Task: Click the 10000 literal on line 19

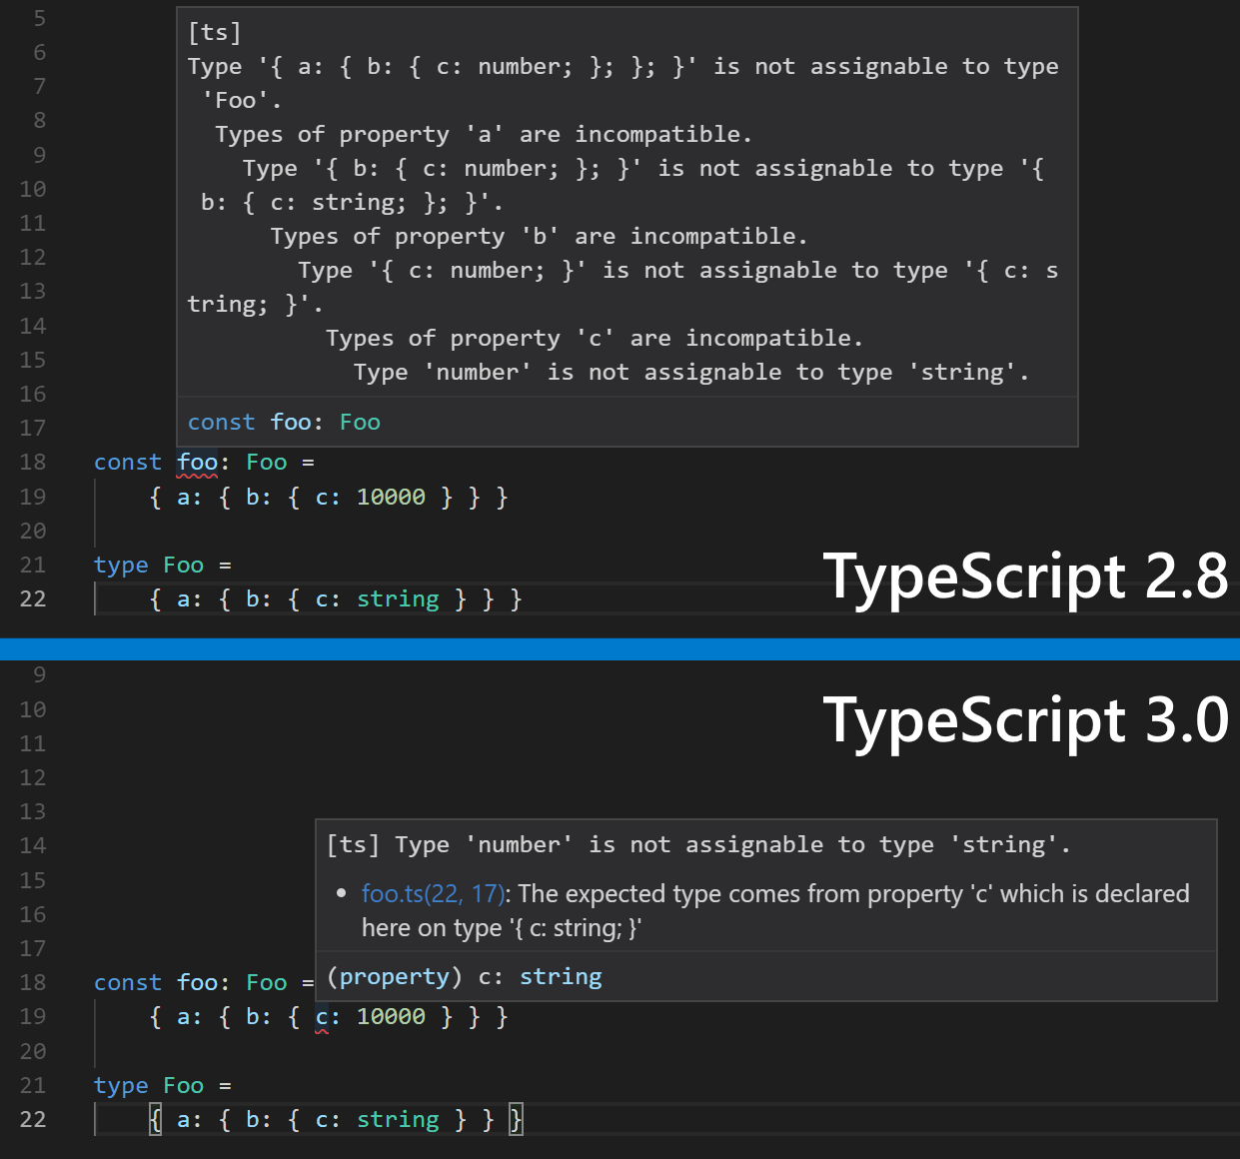Action: [391, 497]
